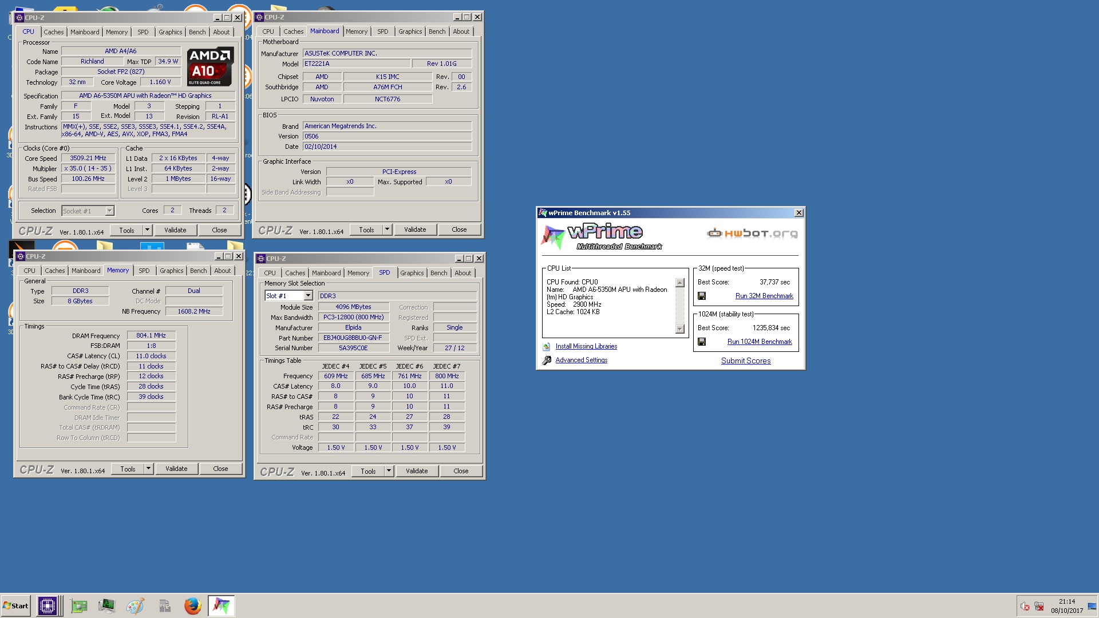Open the Slot #1 memory slot dropdown
Screen dimensions: 1099x618
coord(308,296)
